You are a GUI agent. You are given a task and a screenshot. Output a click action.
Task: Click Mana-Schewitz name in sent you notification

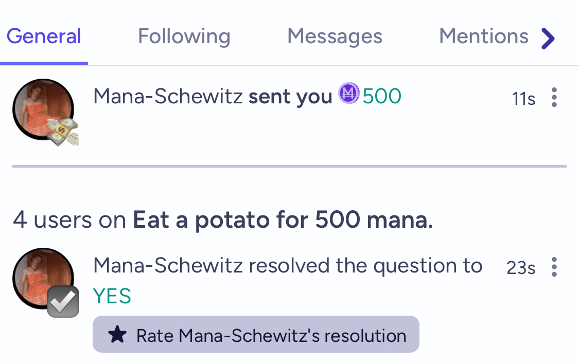tap(168, 97)
